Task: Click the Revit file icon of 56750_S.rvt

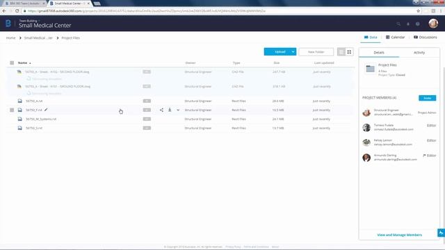Action: [20, 128]
